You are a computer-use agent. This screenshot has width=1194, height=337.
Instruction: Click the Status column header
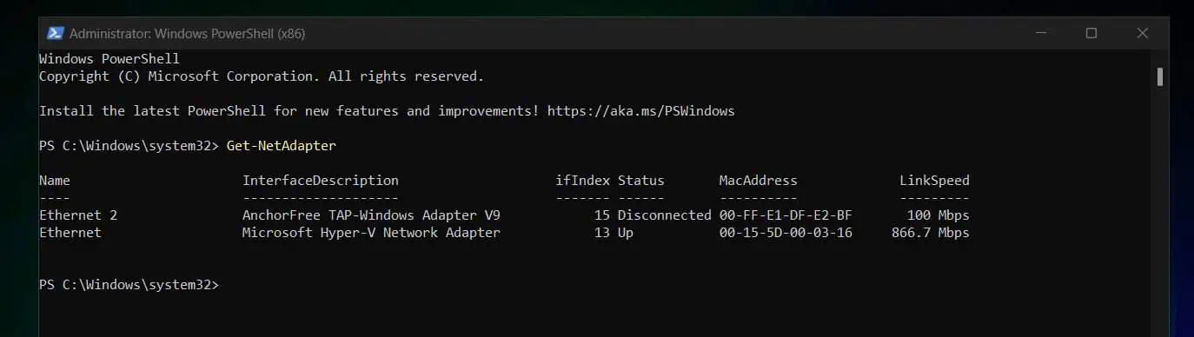tap(640, 181)
